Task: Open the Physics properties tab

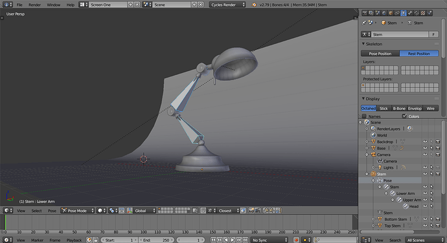Action: [430, 13]
